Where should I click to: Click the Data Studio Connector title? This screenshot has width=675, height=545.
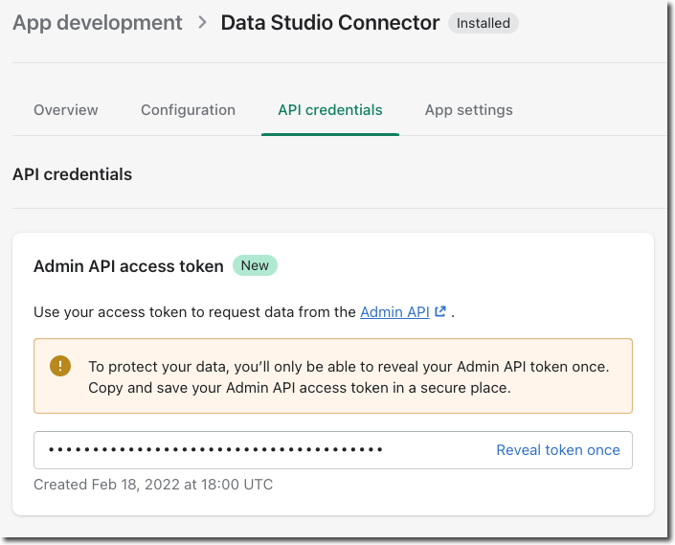pos(330,23)
